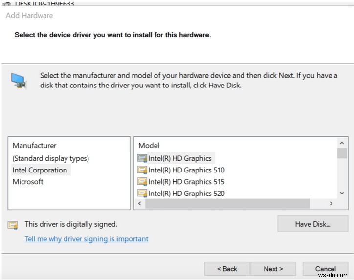Viewport: 354px width, 280px height.
Task: Click the Intel(R) HD Graphics 520 icon
Action: tap(142, 194)
